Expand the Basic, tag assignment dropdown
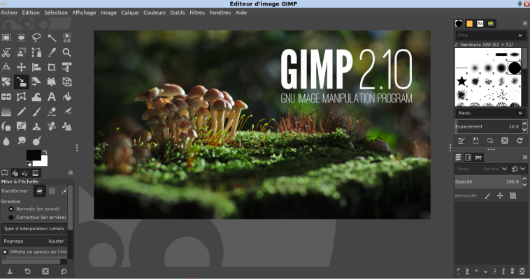This screenshot has height=279, width=530. tap(520, 113)
